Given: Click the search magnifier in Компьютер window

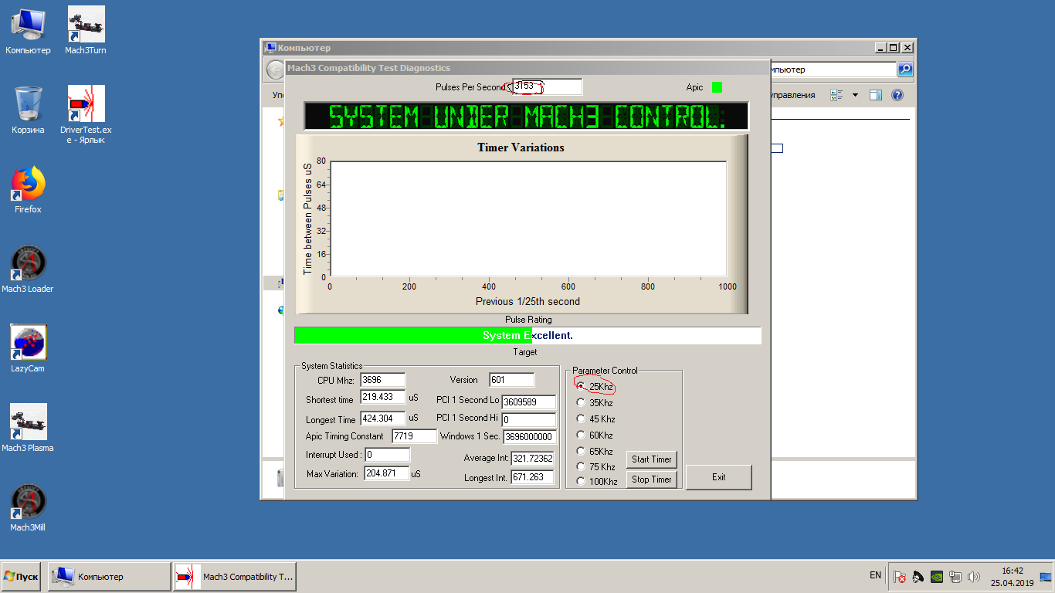Looking at the screenshot, I should click(x=905, y=69).
